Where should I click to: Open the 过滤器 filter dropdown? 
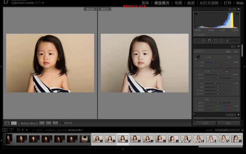tap(227, 130)
